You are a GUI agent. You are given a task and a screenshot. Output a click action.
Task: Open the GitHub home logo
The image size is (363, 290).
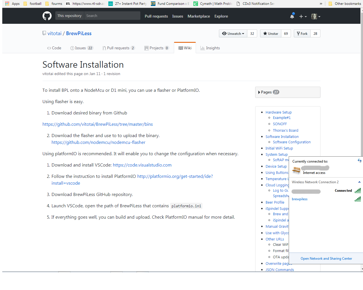click(x=47, y=16)
